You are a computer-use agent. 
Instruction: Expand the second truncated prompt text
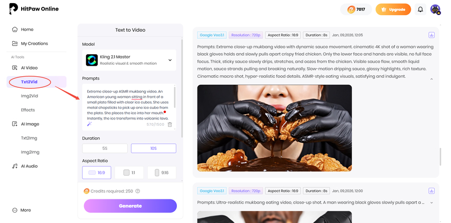coord(431,202)
